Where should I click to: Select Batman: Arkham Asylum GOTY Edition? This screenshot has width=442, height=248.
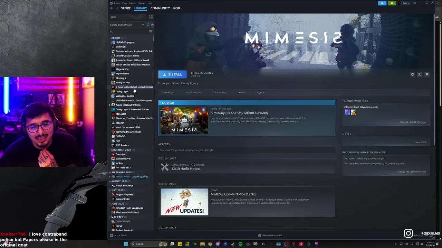pyautogui.click(x=131, y=51)
